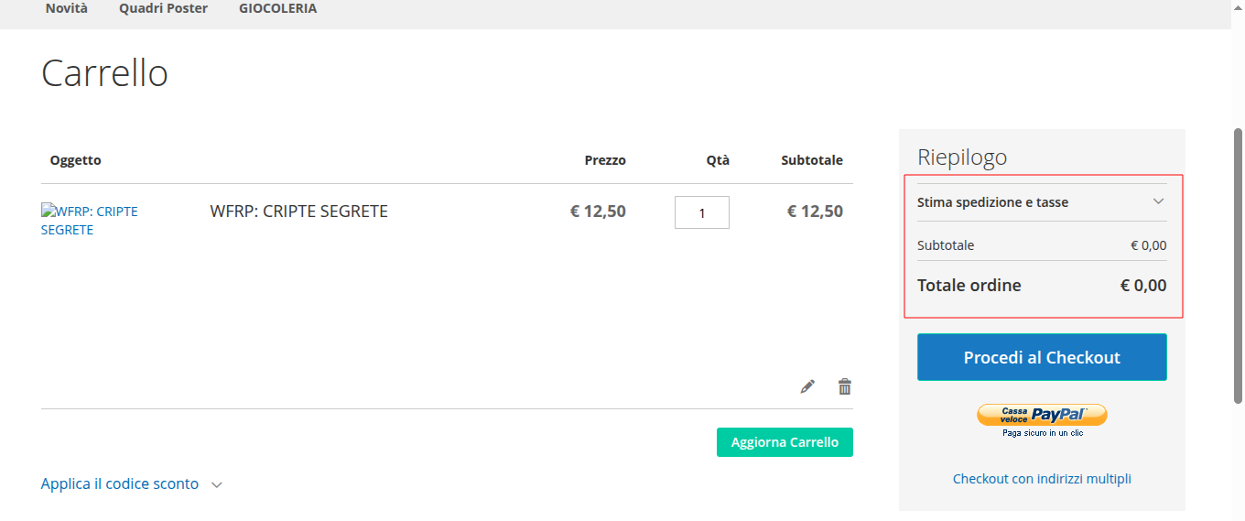Click the Riepilogo summary heading
This screenshot has width=1245, height=521.
pos(962,157)
